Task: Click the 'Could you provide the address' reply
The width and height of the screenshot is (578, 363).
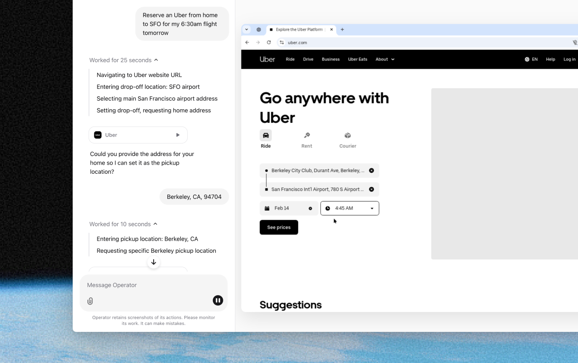Action: 142,163
